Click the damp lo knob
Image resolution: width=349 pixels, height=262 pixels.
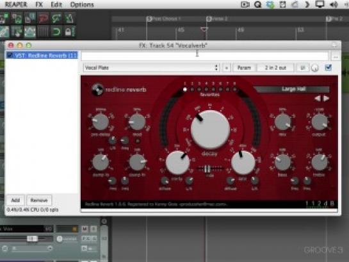101,162
